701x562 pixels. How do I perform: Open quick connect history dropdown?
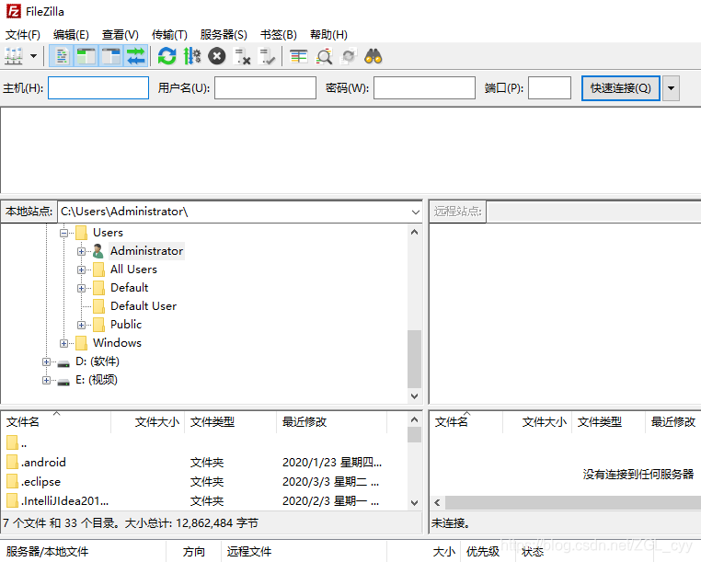[x=671, y=88]
